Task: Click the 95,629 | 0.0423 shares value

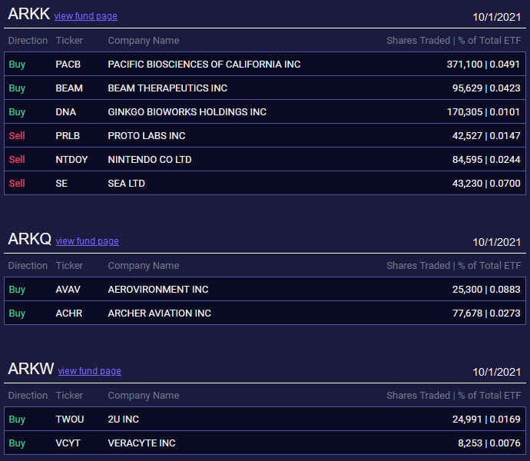Action: click(486, 88)
